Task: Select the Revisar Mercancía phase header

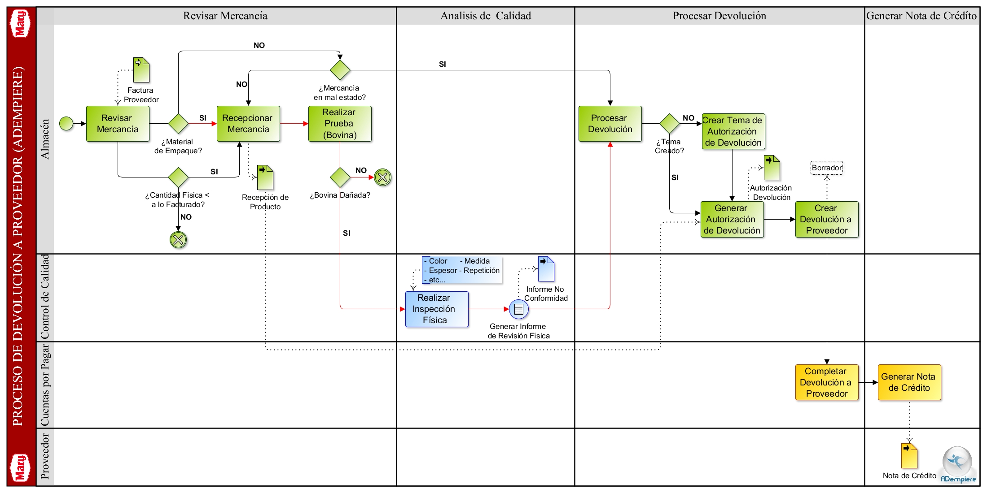Action: tap(225, 16)
